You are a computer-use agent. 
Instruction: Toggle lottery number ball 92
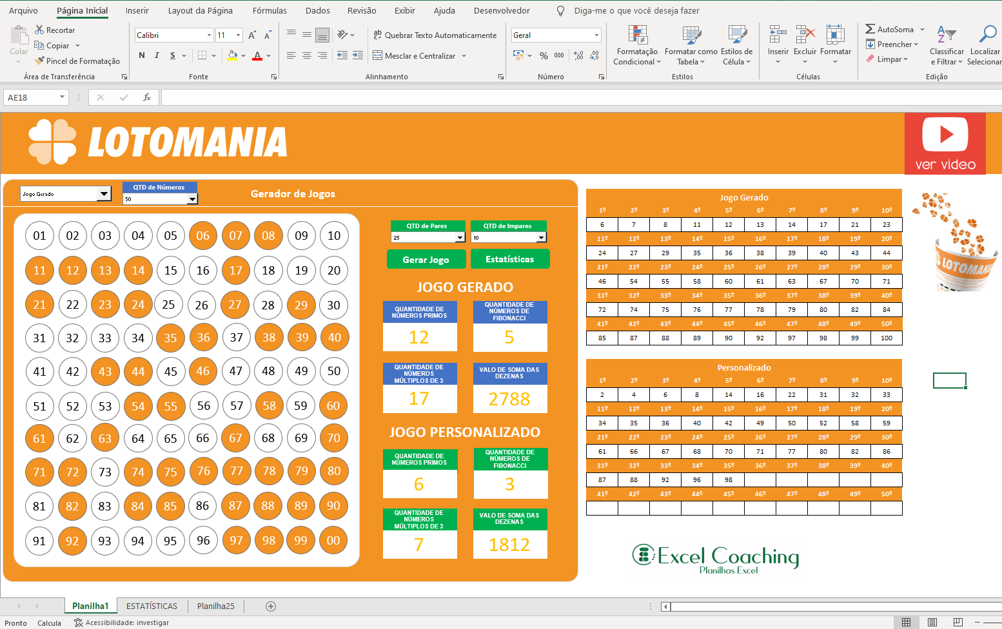(72, 541)
